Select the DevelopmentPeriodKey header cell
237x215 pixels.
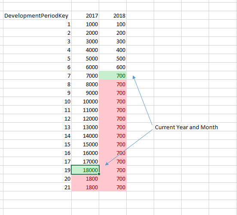tap(37, 15)
